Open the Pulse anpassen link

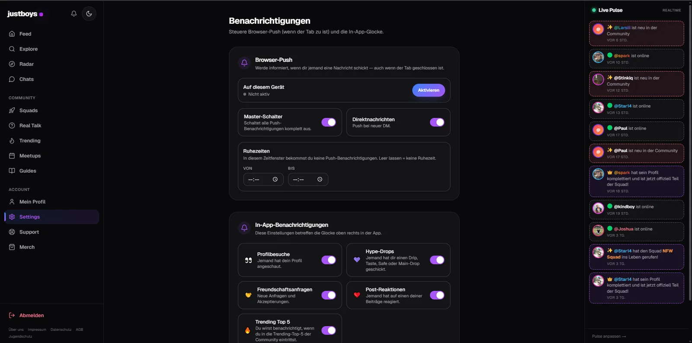(x=609, y=336)
